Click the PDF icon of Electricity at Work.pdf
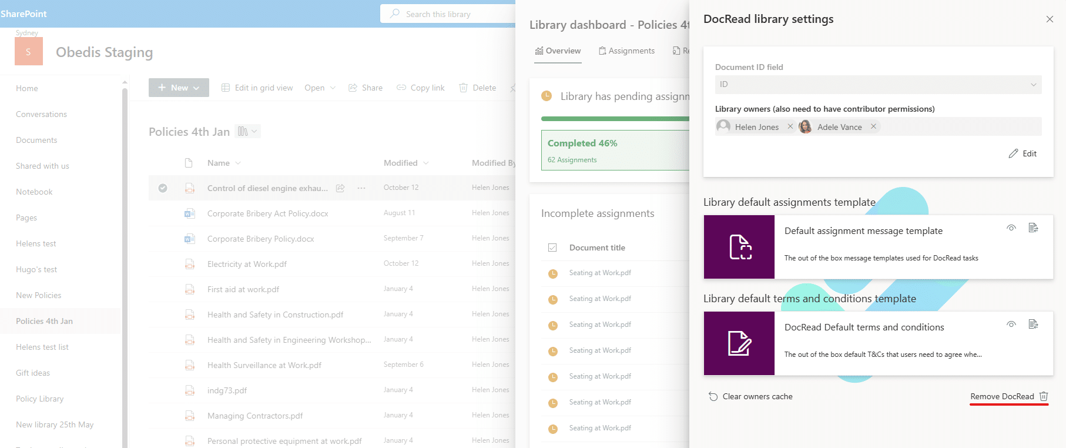Image resolution: width=1066 pixels, height=448 pixels. click(x=189, y=264)
